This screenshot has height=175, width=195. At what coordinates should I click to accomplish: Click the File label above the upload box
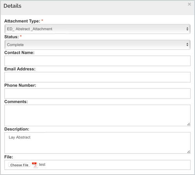pyautogui.click(x=9, y=157)
